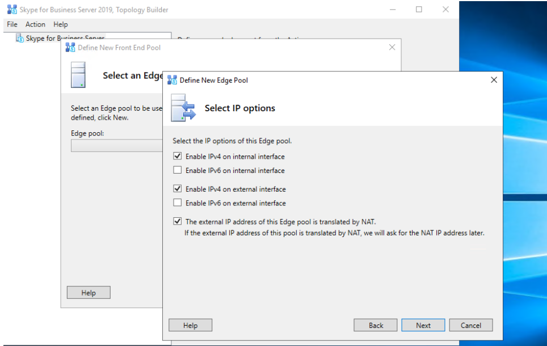Enable IPv6 on external interface

(178, 203)
